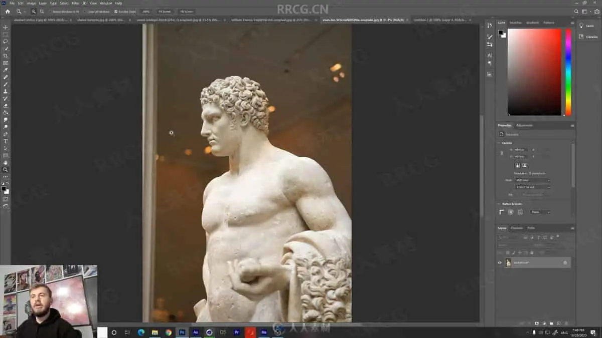The image size is (602, 338).
Task: Select the Type tool in toolbar
Action: [x=6, y=141]
